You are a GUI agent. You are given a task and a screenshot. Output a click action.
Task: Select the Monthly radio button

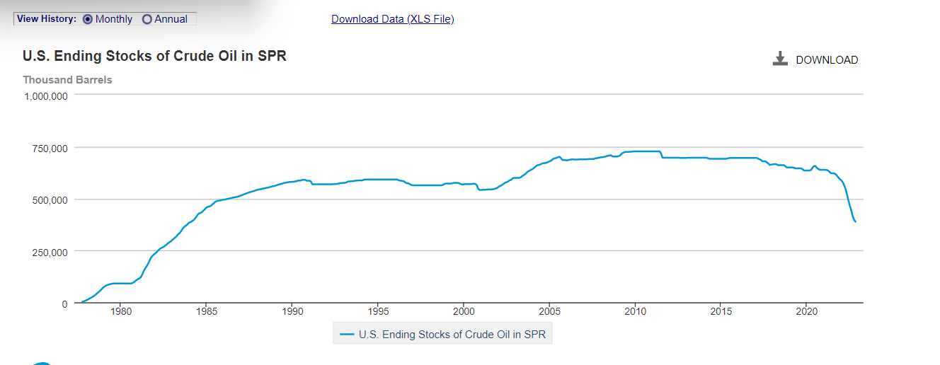(88, 19)
